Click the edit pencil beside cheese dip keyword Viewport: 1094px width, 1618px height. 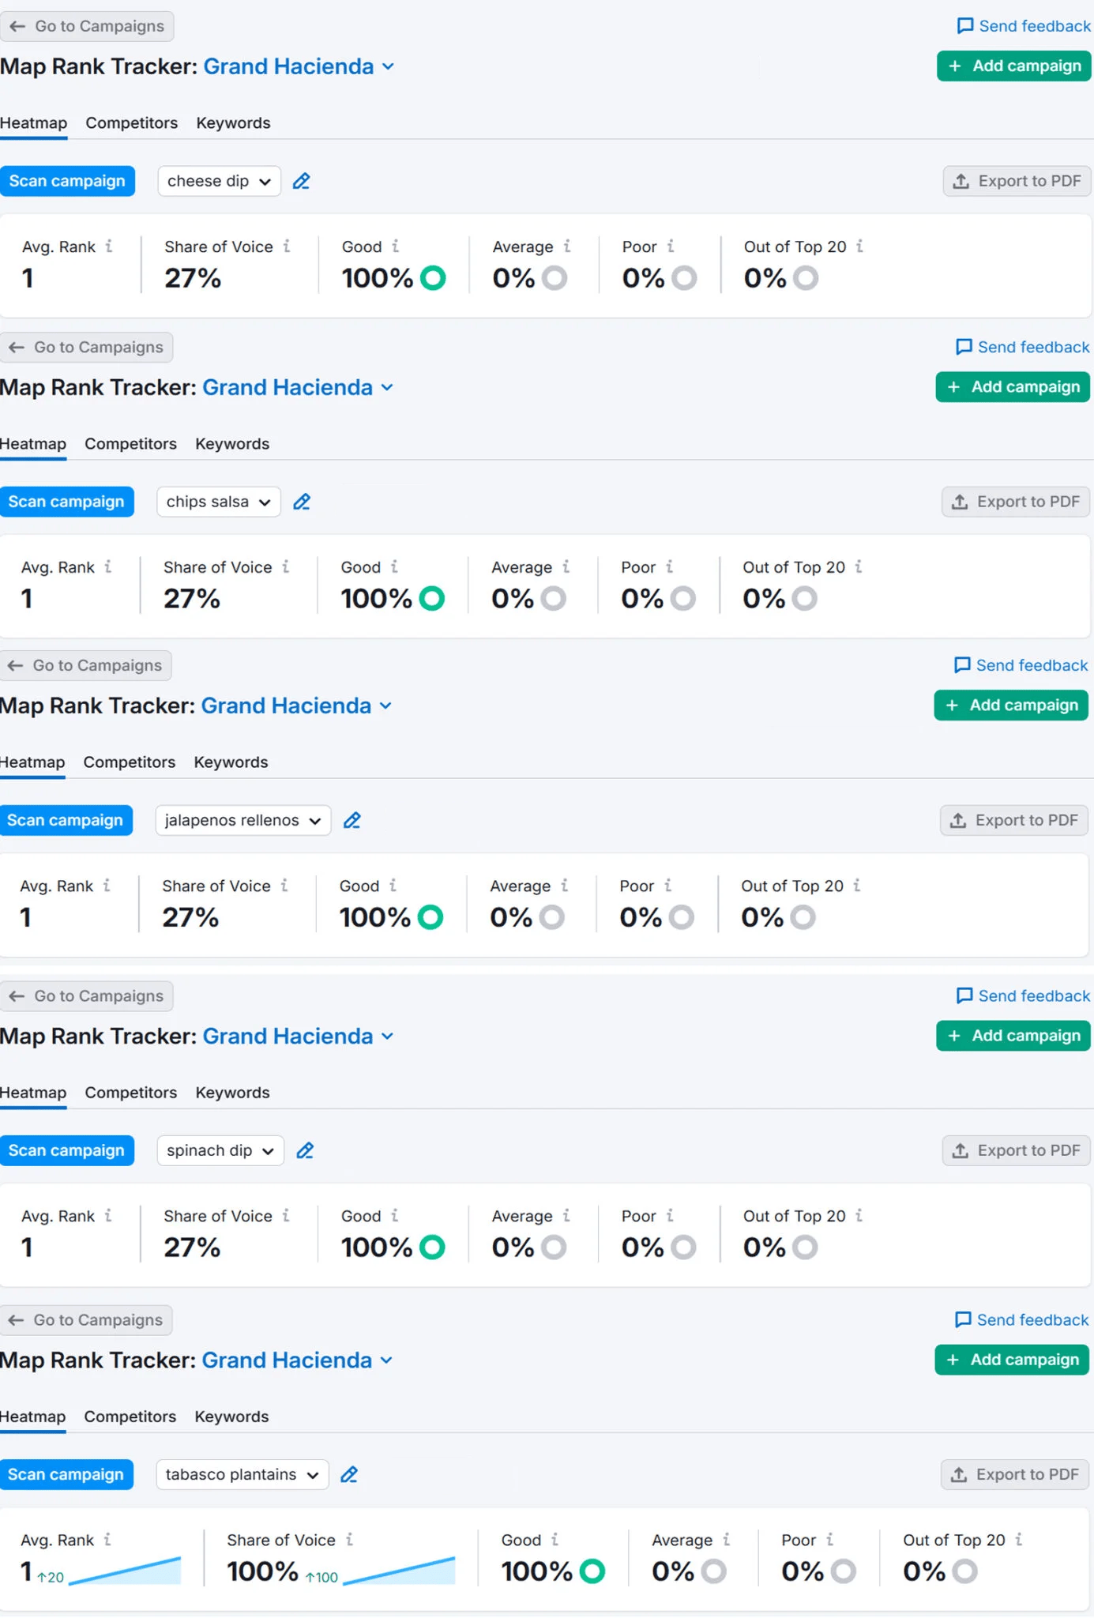301,182
